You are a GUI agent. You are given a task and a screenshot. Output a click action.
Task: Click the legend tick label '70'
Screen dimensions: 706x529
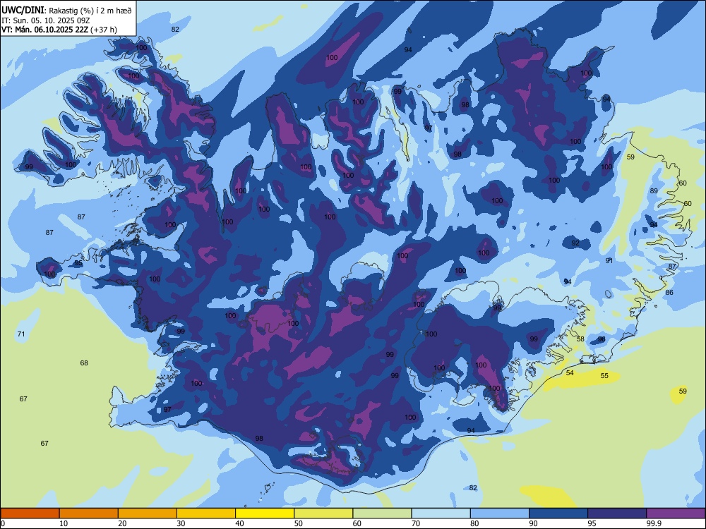click(416, 523)
